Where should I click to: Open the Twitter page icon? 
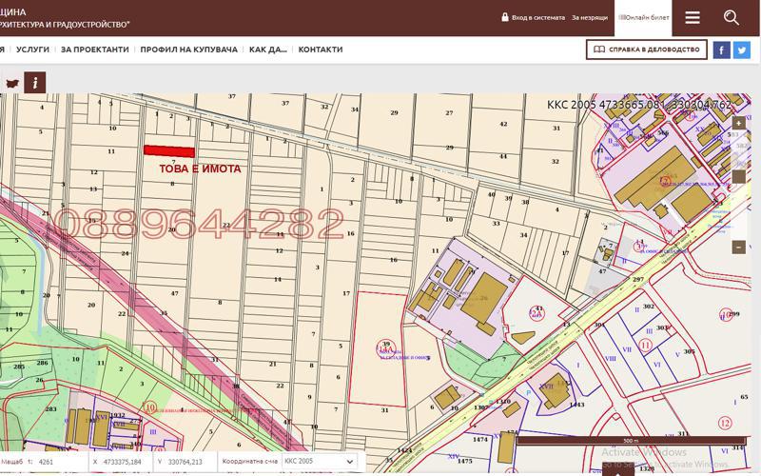(x=742, y=50)
